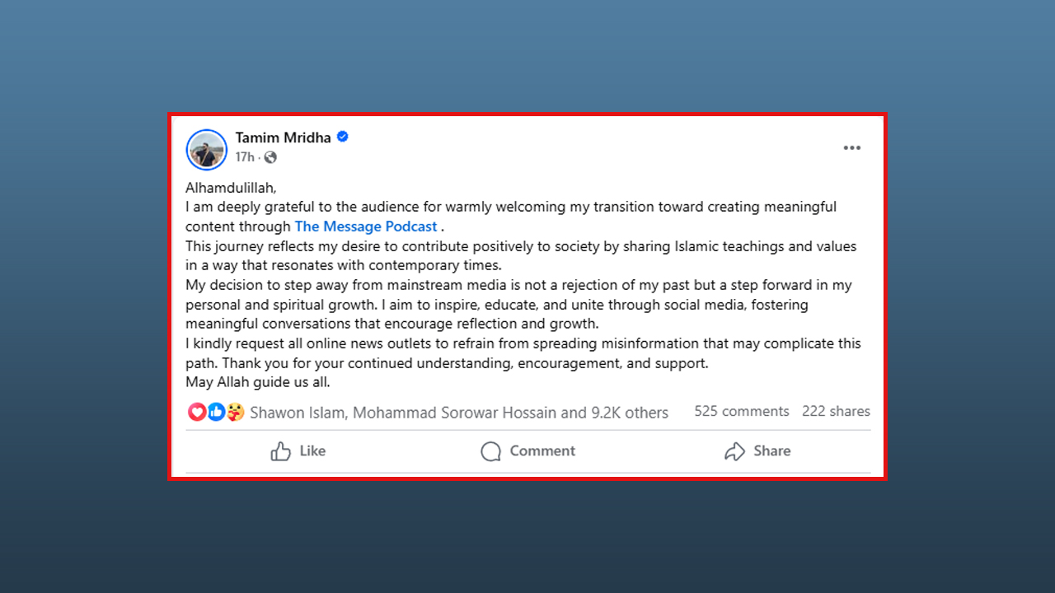The height and width of the screenshot is (593, 1055).
Task: Click the Tamim Mridha author name
Action: pos(283,138)
